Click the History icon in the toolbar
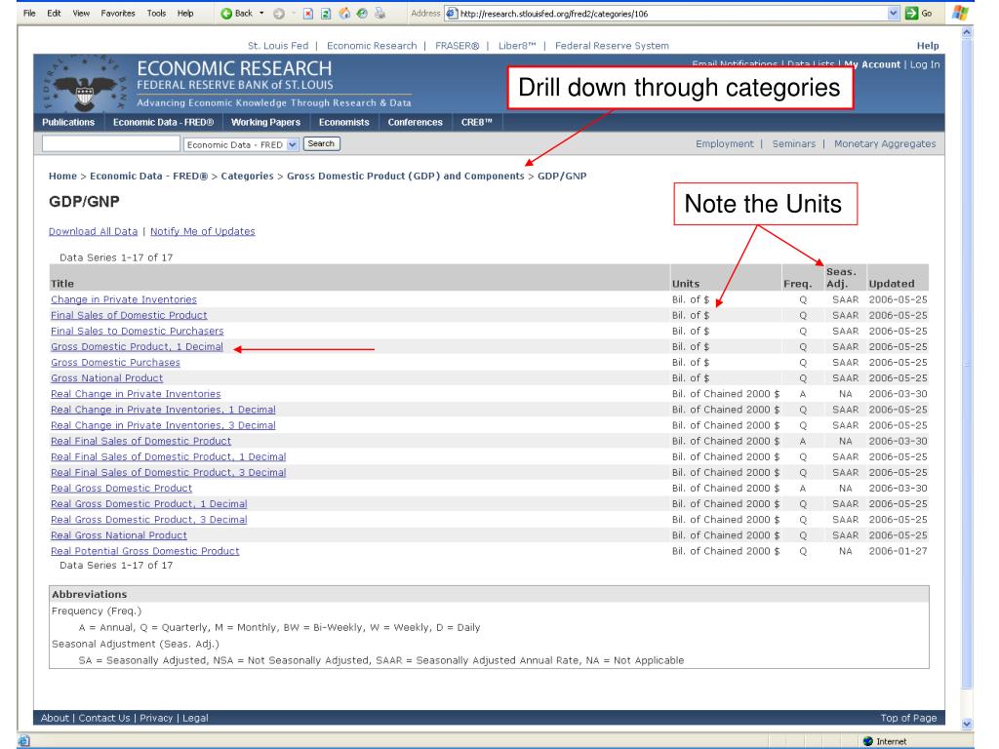 [362, 14]
